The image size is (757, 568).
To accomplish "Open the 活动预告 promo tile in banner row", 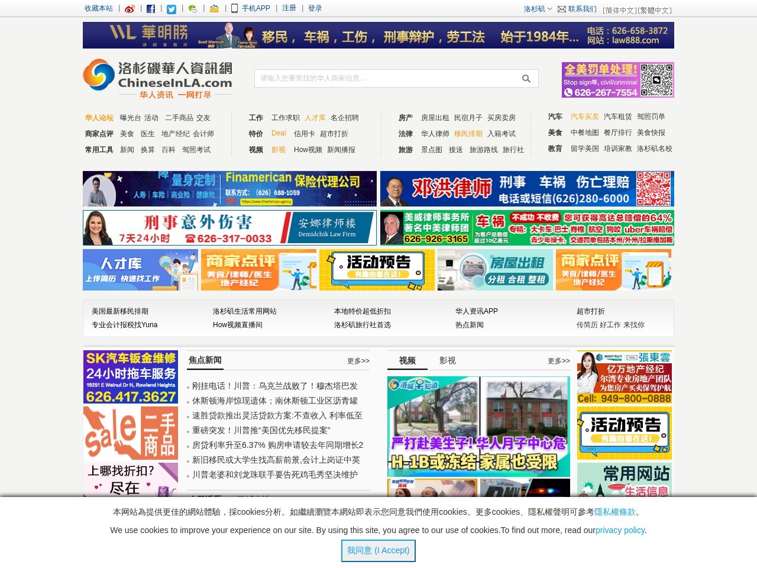I will tap(377, 270).
